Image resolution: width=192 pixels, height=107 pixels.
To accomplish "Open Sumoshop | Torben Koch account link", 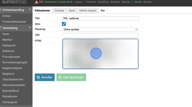I will 59,2.
